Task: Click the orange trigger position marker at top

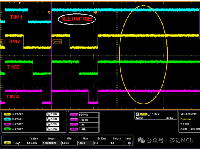Action: click(x=20, y=3)
